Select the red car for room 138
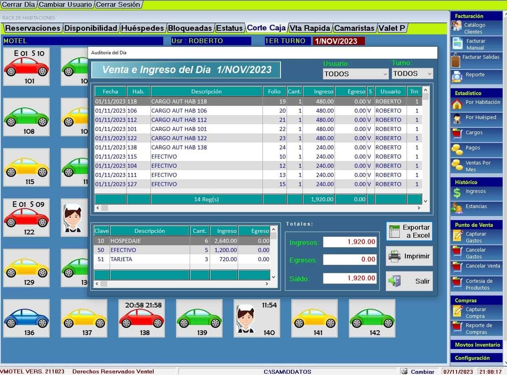Screen dimensions: 507x375 tap(141, 319)
